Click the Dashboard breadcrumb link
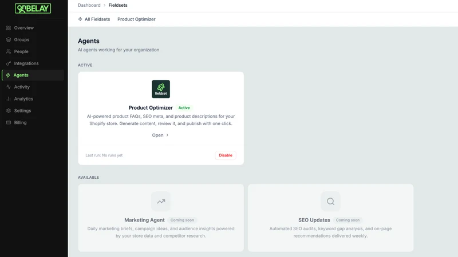Screen dimensions: 458x257 (89, 5)
